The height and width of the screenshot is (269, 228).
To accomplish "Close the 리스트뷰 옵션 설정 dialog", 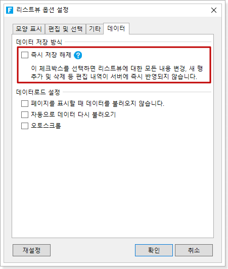I will (x=214, y=10).
